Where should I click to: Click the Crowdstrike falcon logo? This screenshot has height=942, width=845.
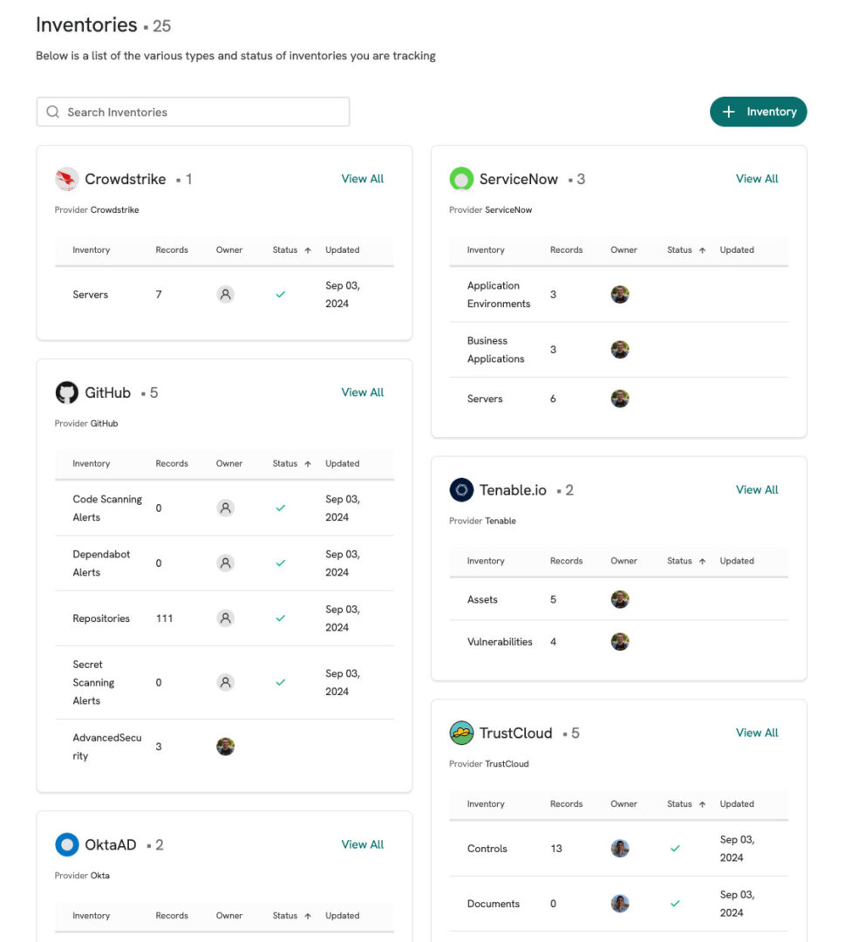click(66, 179)
